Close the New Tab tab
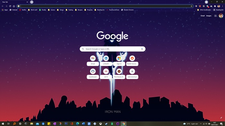This screenshot has width=225, height=126. 27,2
